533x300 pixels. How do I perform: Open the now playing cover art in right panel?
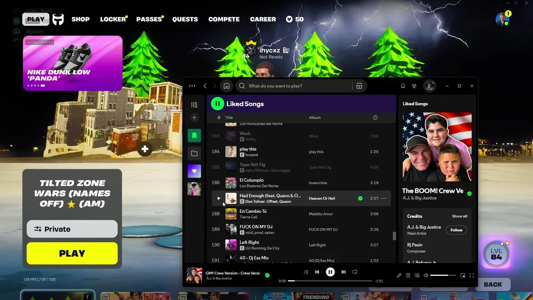click(x=437, y=147)
